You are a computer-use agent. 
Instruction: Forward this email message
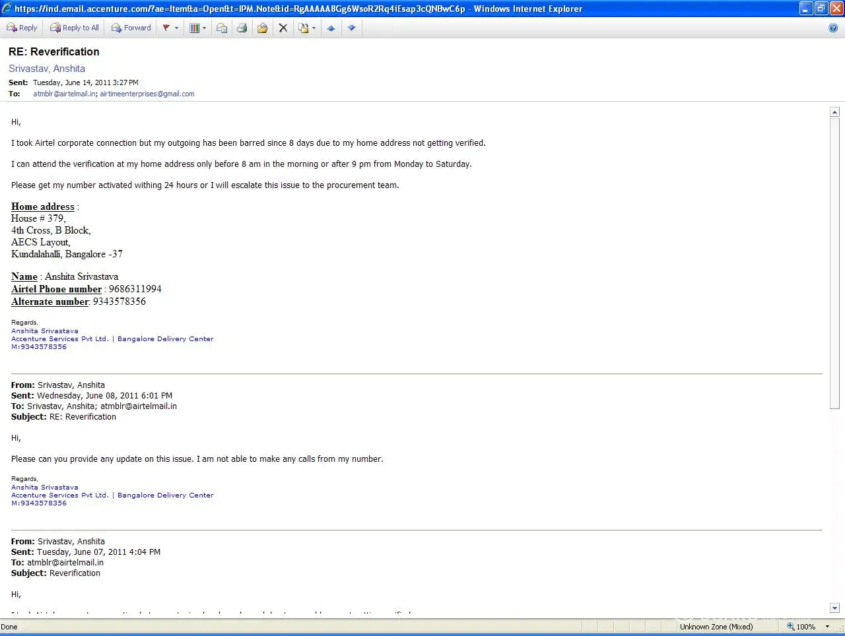pos(131,28)
